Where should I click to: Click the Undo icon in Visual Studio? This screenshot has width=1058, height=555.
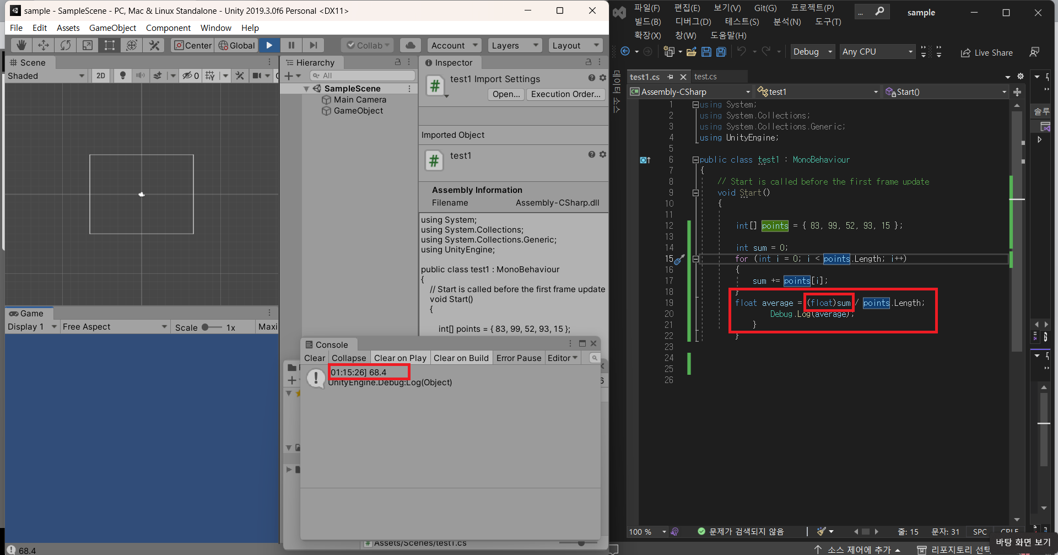point(742,51)
